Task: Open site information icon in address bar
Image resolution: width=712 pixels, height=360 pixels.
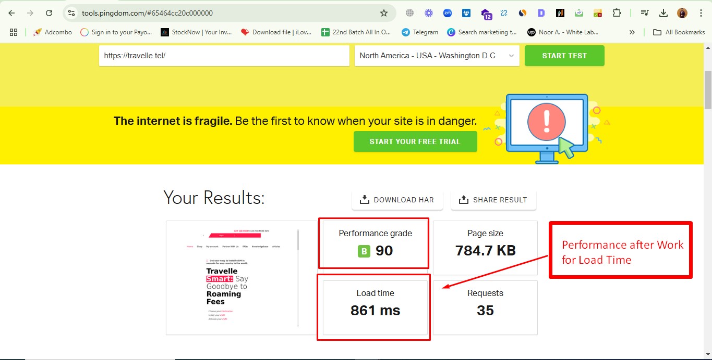Action: (72, 13)
